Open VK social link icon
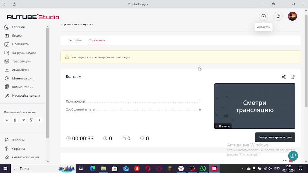This screenshot has height=173, width=308. coord(7,120)
